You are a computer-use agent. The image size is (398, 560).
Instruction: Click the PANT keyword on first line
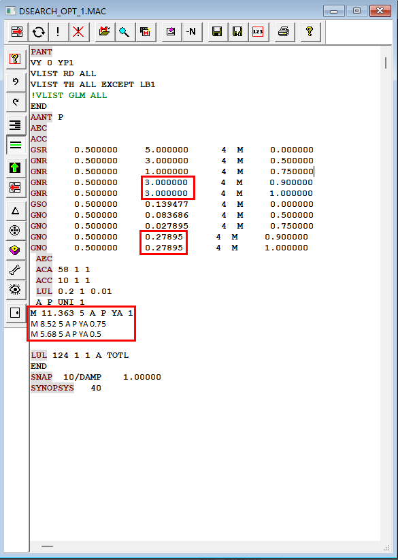42,52
